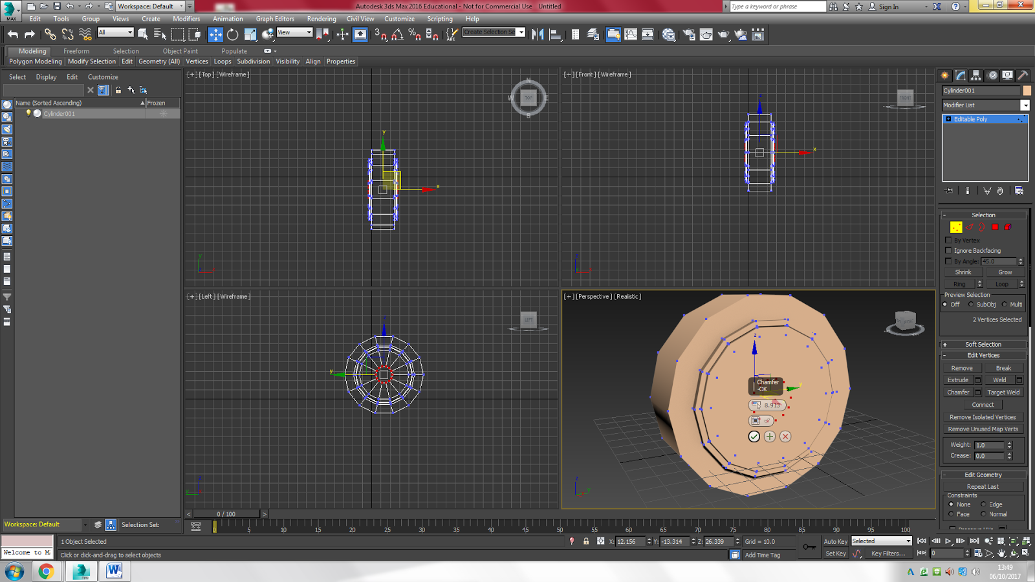Open the Rendering menu
1035x582 pixels.
coord(321,19)
